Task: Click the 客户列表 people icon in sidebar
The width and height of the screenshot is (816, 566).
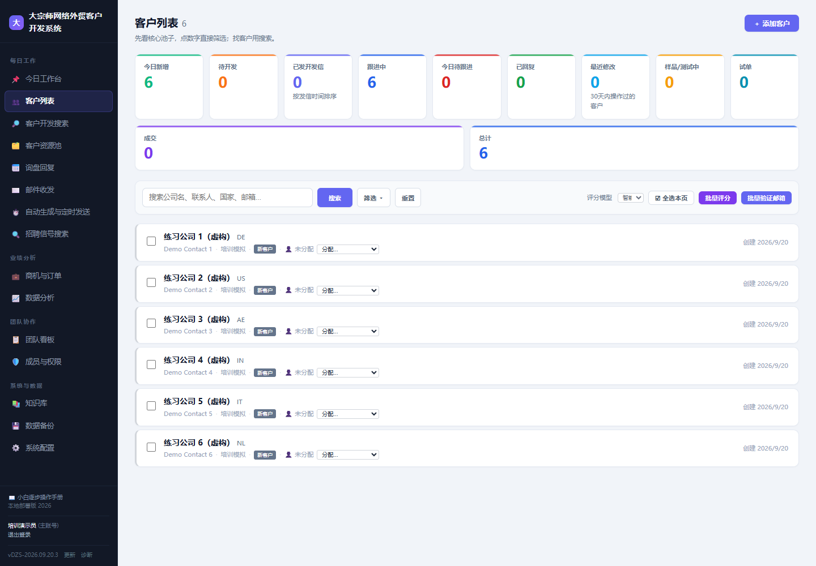Action: point(16,101)
